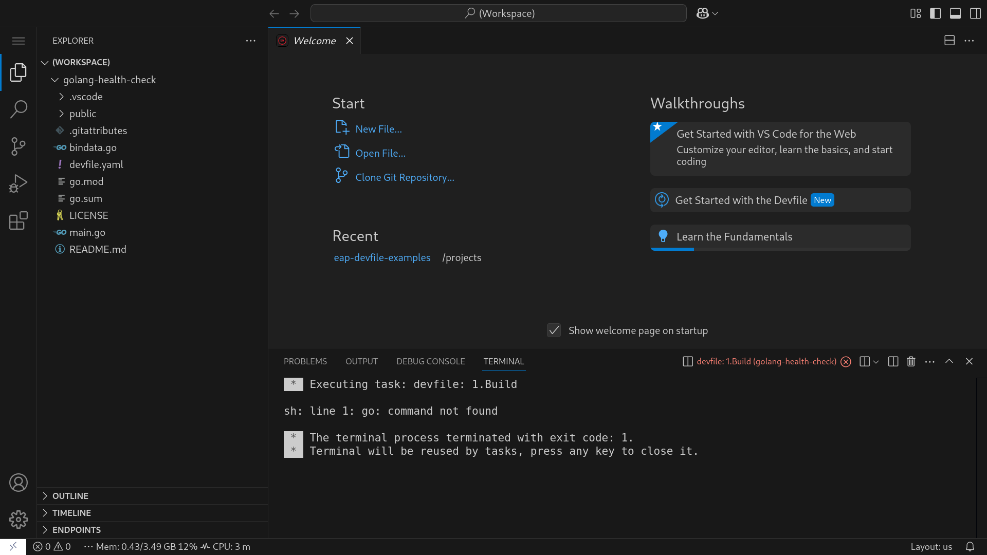The width and height of the screenshot is (987, 555).
Task: Collapse the golang-health-check folder
Action: [x=109, y=80]
